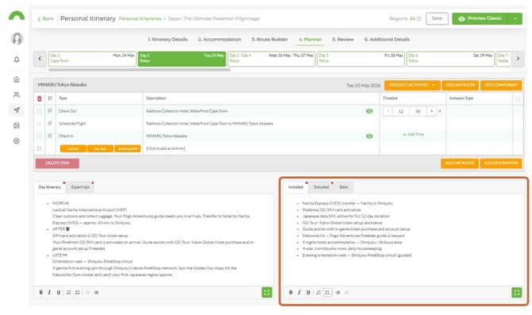This screenshot has height=315, width=532.
Task: Decrease indent in Included editor
Action: coord(337,292)
